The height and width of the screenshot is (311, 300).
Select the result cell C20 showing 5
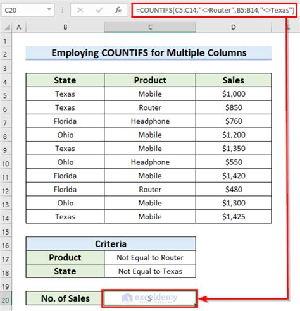[x=149, y=298]
